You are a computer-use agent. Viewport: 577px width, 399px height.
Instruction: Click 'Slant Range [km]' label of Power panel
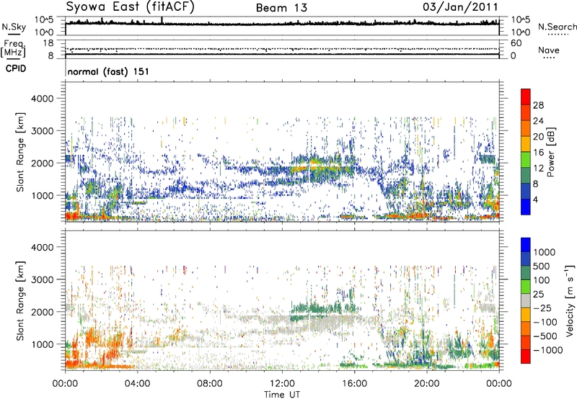20,152
